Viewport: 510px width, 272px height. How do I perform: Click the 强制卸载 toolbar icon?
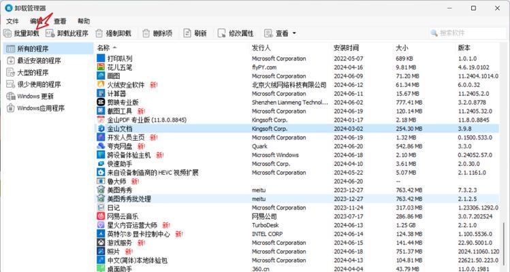click(99, 33)
